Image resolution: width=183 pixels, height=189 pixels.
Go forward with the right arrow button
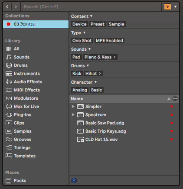16,7
